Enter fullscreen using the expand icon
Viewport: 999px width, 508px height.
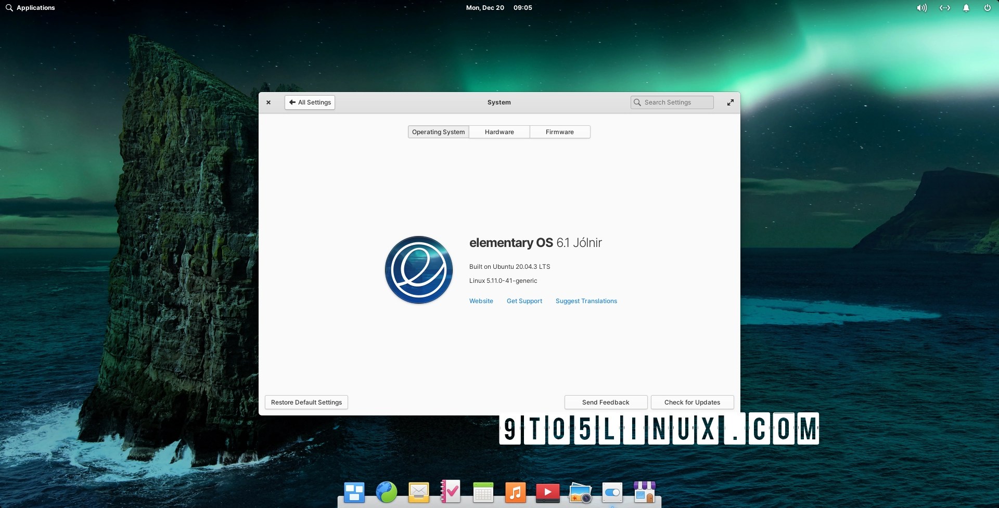pos(731,102)
